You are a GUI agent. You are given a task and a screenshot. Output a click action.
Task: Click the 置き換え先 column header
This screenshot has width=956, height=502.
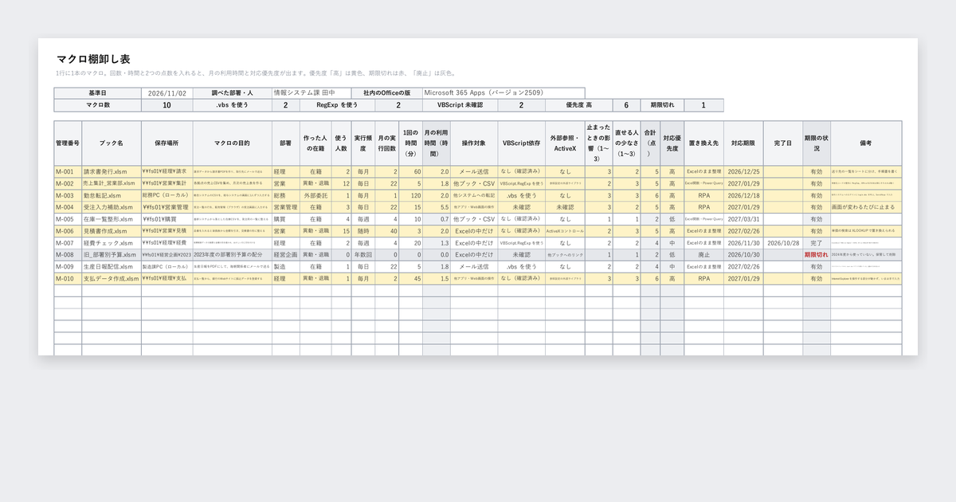click(703, 143)
